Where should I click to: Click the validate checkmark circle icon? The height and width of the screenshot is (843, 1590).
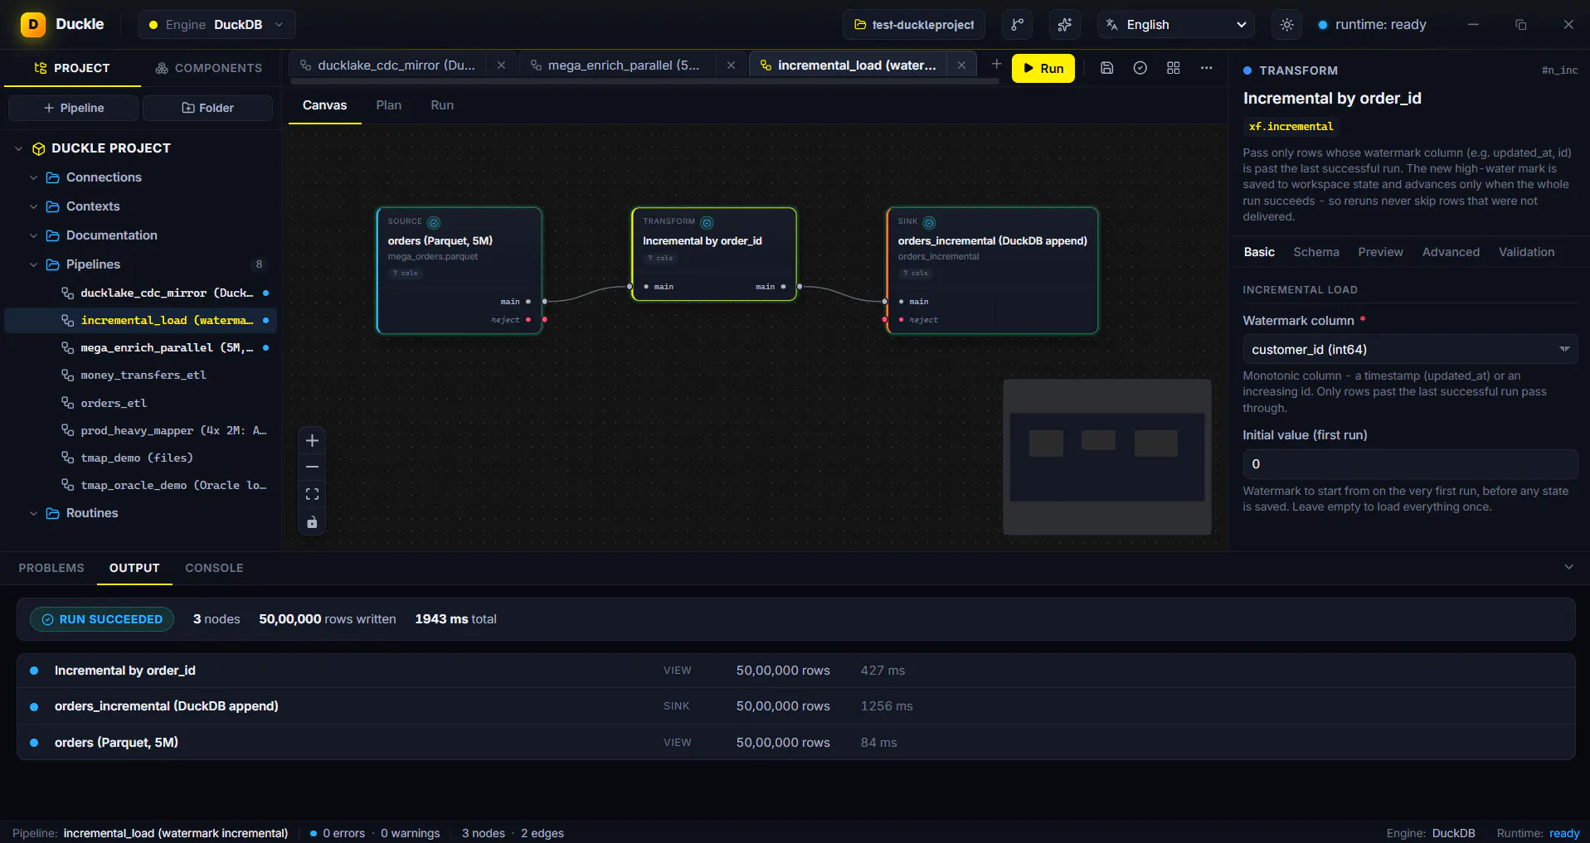[1140, 68]
